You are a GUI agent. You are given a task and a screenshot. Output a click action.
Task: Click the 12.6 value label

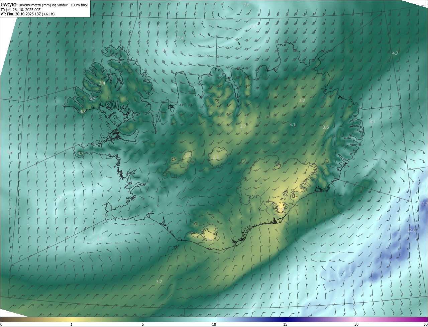[412, 230]
